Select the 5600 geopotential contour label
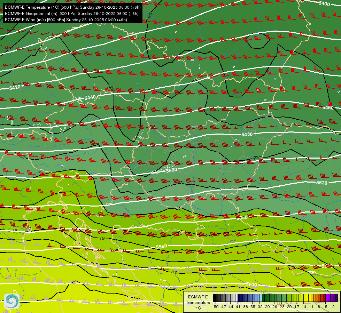The image size is (341, 313). click(x=251, y=284)
